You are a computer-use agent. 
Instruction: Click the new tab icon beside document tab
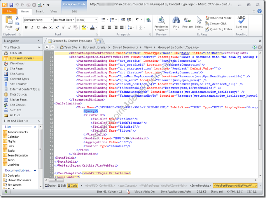pyautogui.click(x=99, y=41)
